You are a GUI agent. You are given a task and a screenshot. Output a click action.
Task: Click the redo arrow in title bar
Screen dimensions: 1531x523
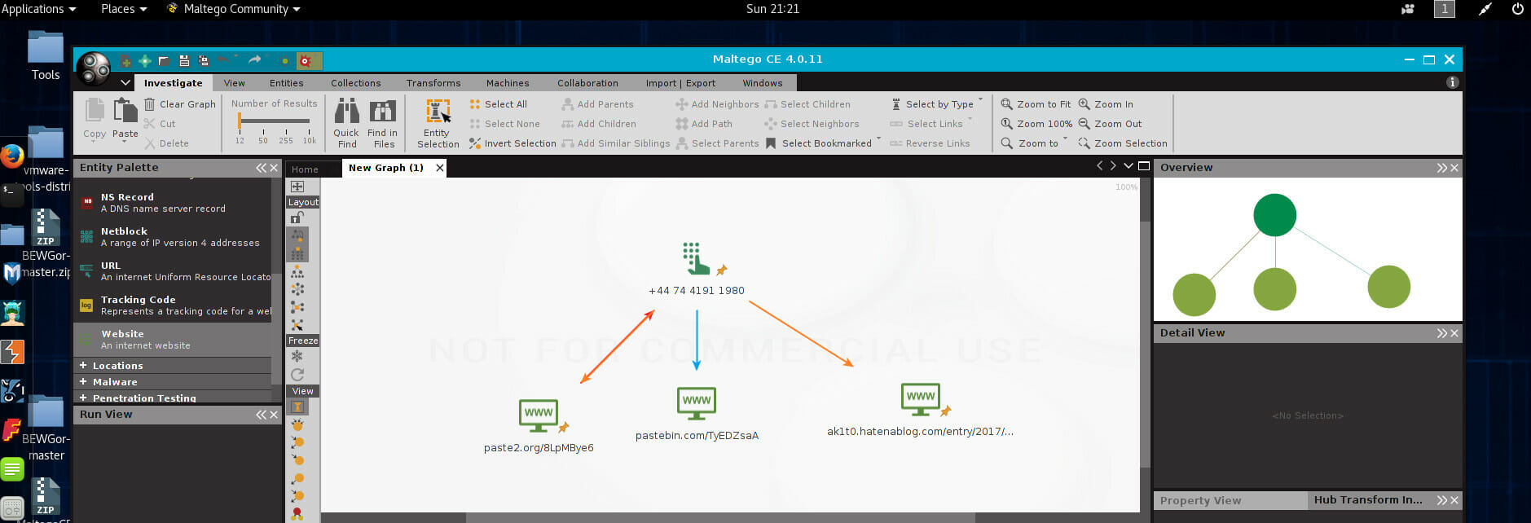pos(255,60)
